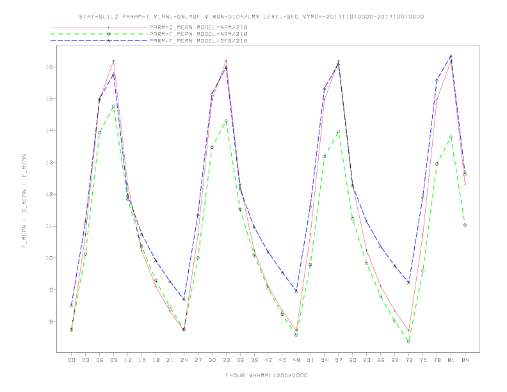Click x-axis tick label 42
The width and height of the screenshot is (507, 392).
pyautogui.click(x=268, y=360)
